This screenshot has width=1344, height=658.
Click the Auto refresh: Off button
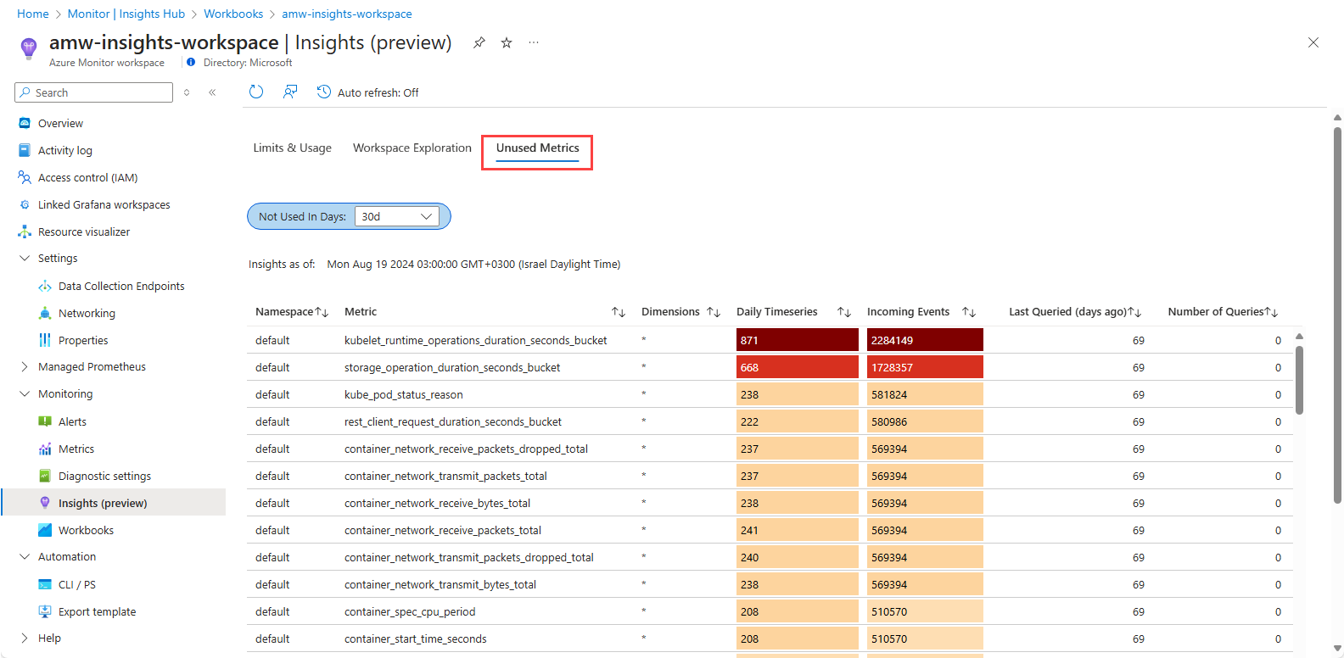(x=368, y=92)
